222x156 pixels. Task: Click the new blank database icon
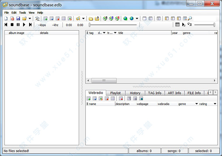coord(6,19)
